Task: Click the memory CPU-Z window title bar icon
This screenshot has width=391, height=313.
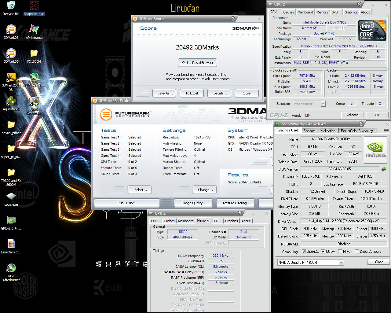Action: (151, 213)
